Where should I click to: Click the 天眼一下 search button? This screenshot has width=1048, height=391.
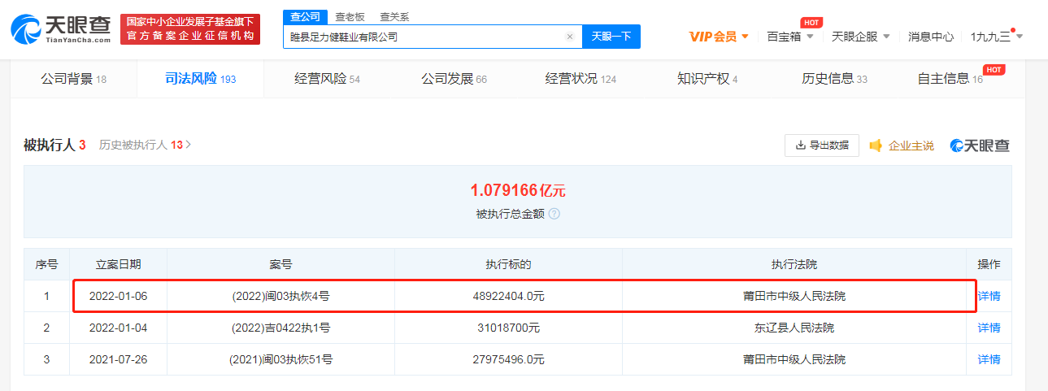click(x=611, y=37)
